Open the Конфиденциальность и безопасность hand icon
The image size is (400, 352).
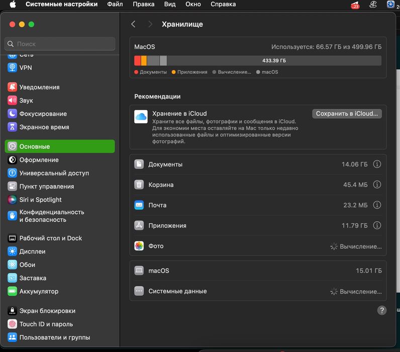coord(12,216)
